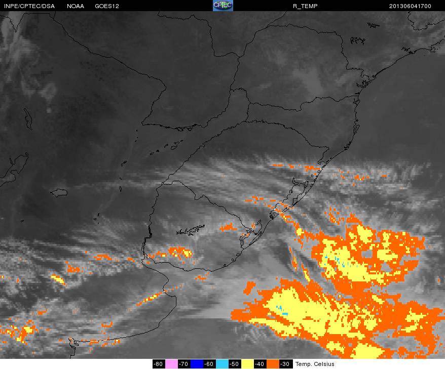Click the GOES12 satellite label
Image resolution: width=445 pixels, height=369 pixels.
pyautogui.click(x=107, y=6)
